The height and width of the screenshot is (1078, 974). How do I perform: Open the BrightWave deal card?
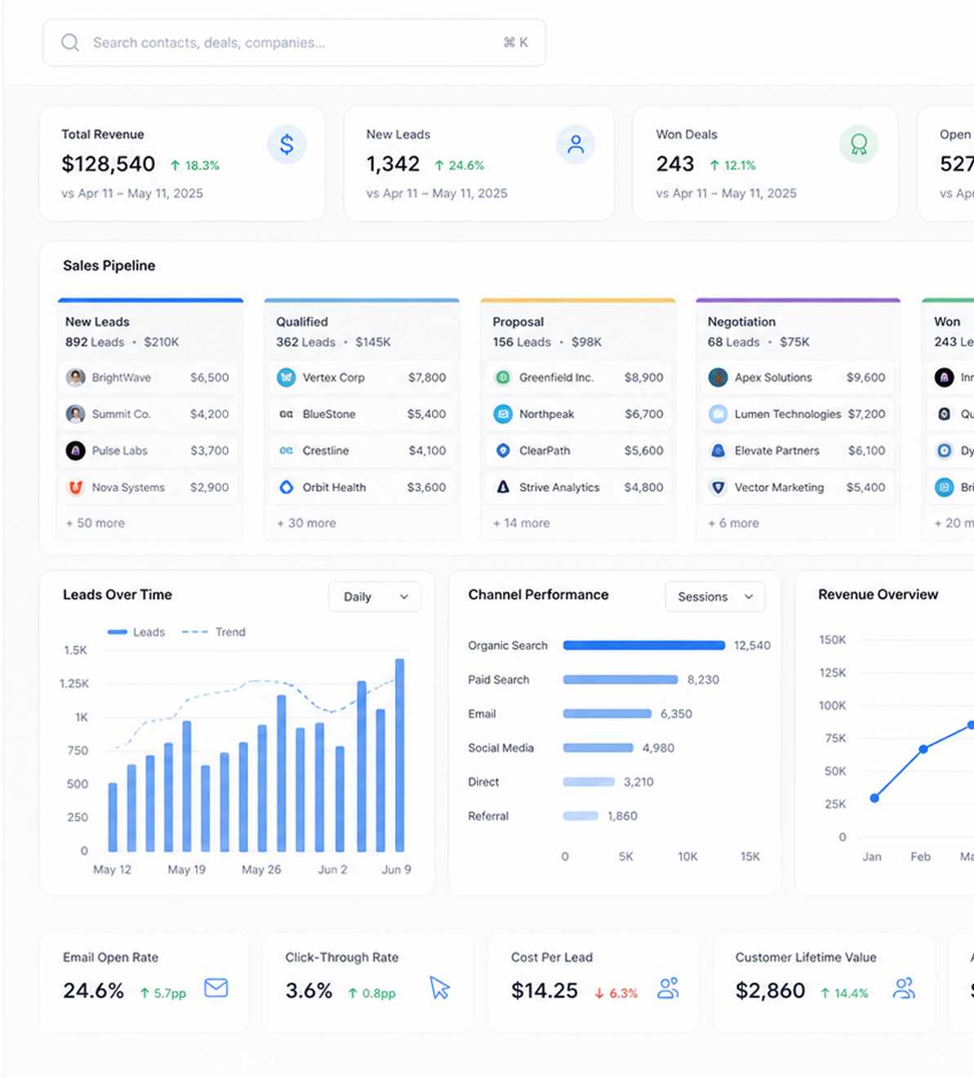point(148,377)
